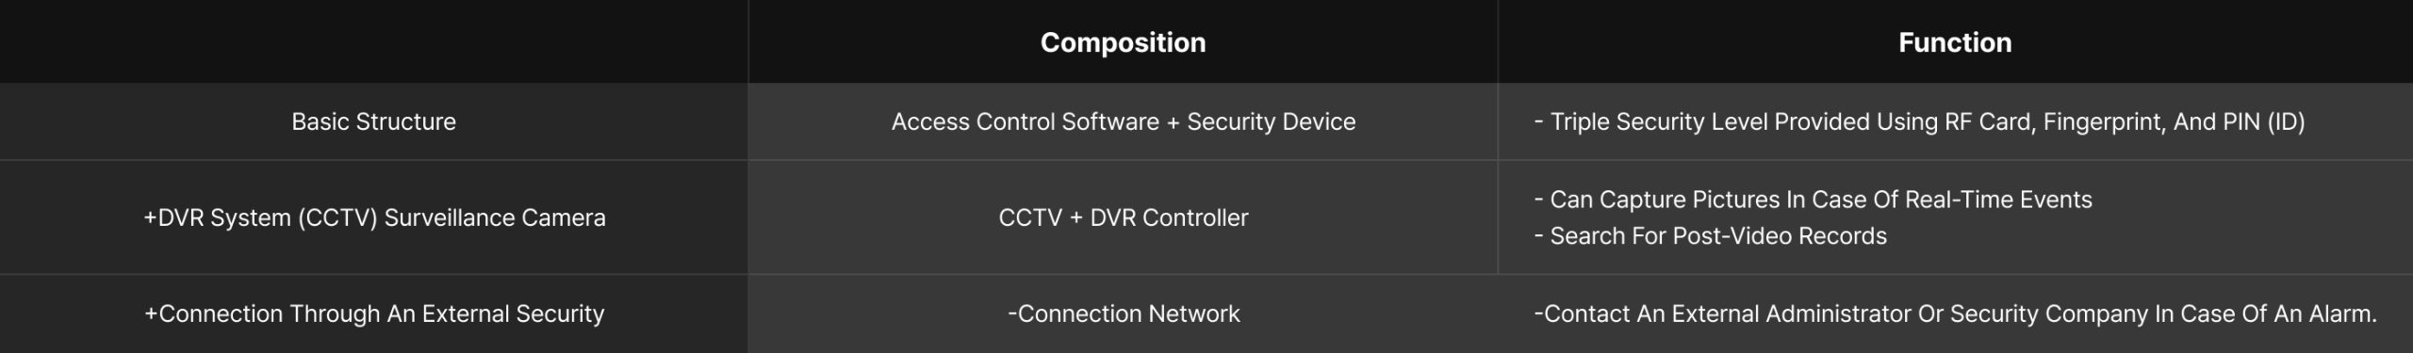Image resolution: width=2413 pixels, height=353 pixels.
Task: Click the Function column header
Action: (x=1955, y=42)
